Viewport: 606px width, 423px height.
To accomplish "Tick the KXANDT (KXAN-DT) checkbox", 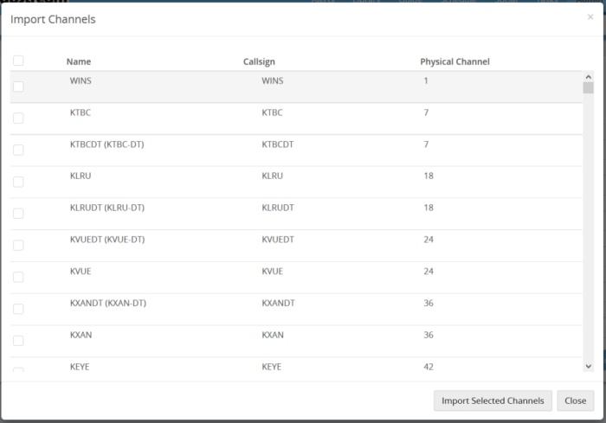I will pyautogui.click(x=18, y=309).
